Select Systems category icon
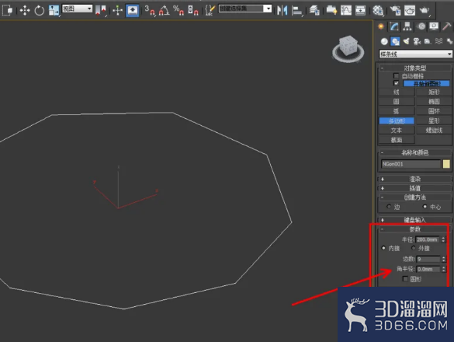 [449, 41]
